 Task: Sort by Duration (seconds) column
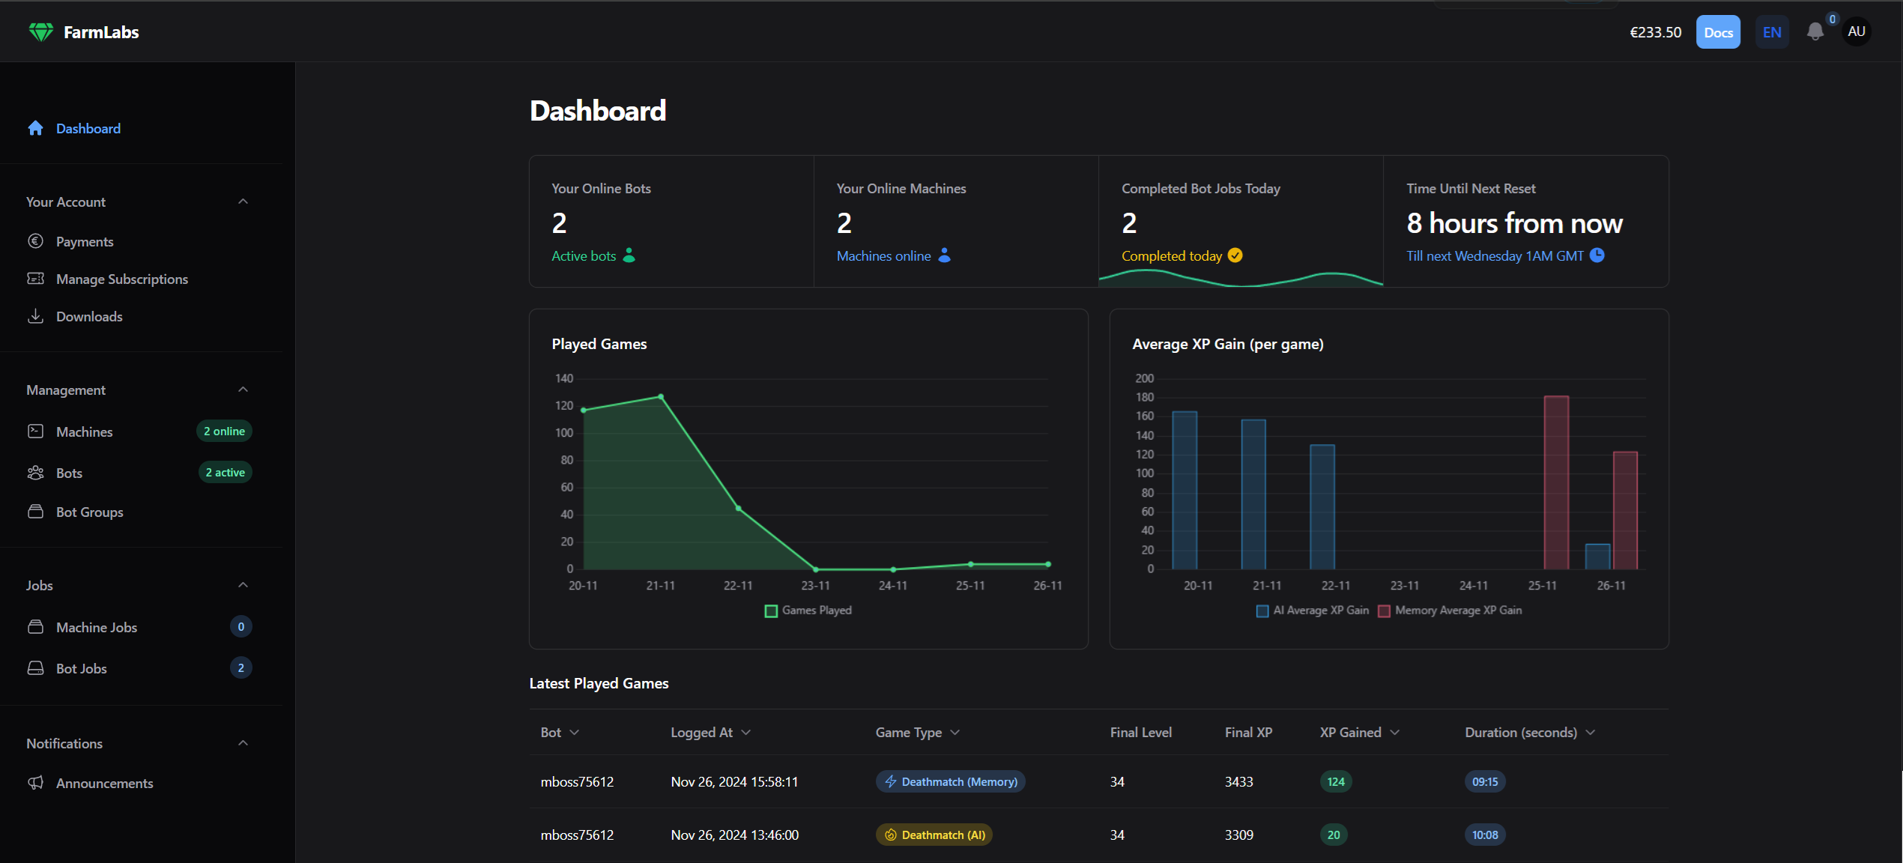point(1530,733)
